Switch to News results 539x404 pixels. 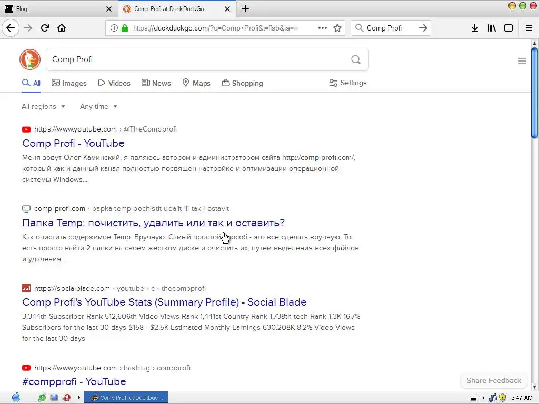156,83
